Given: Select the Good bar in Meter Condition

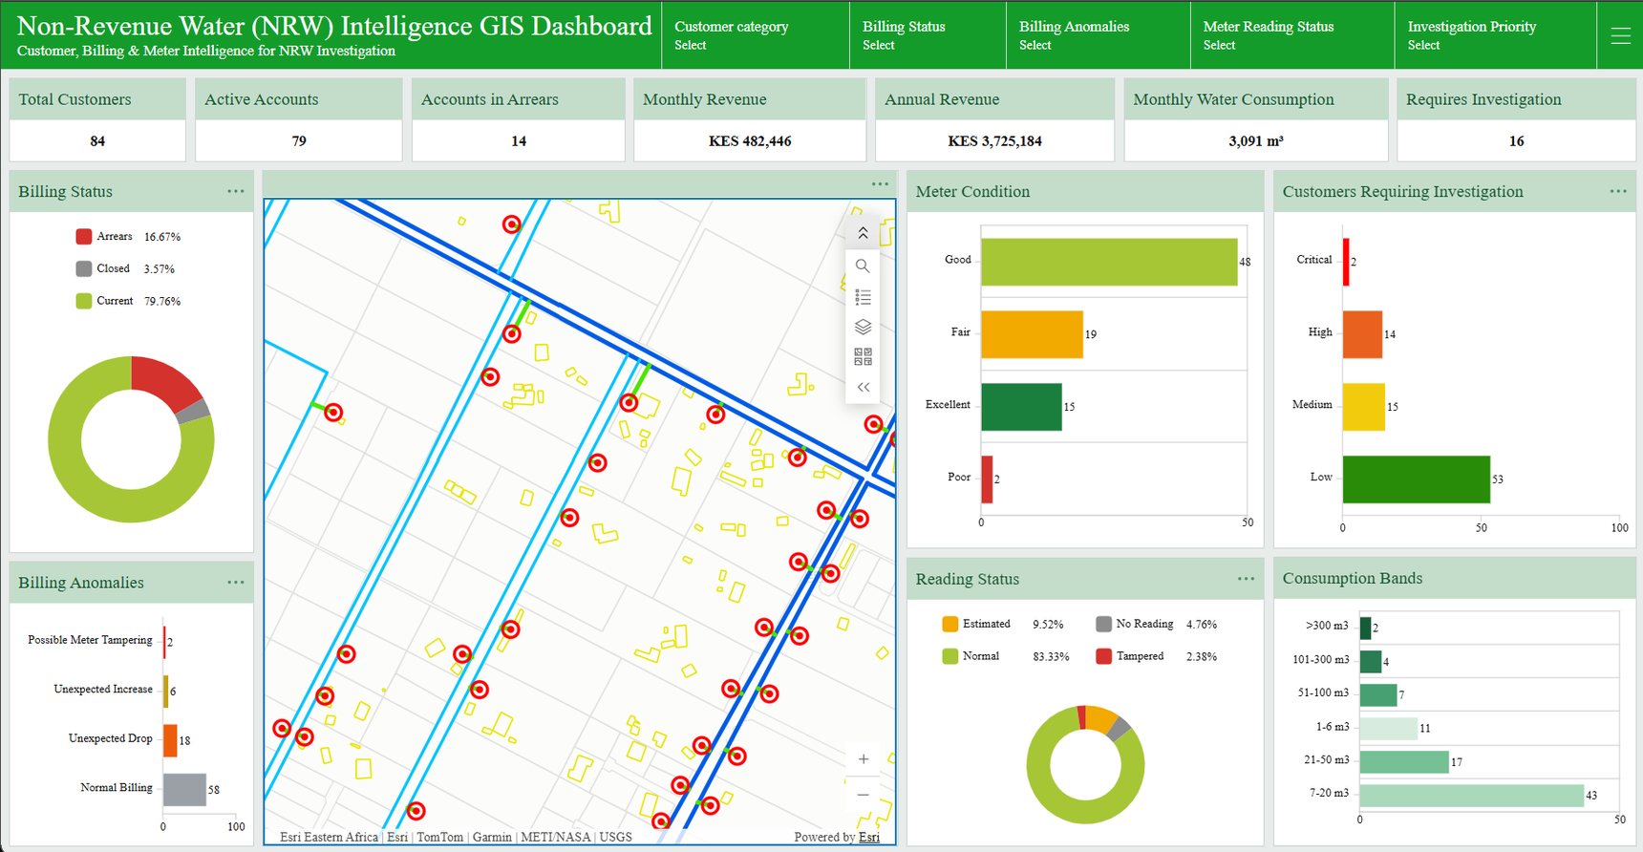Looking at the screenshot, I should point(1109,262).
